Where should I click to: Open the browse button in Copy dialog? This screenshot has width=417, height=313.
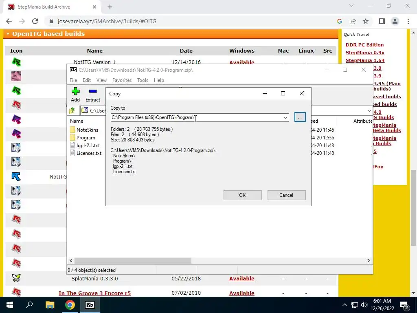point(300,117)
